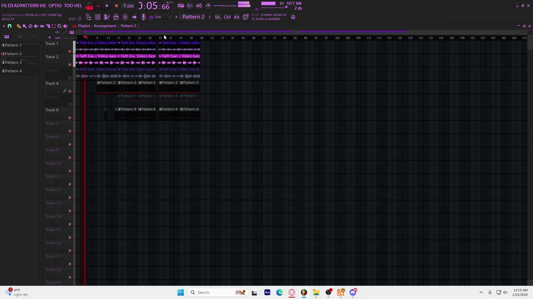
Task: Open the OPTIONS menu
Action: [55, 6]
